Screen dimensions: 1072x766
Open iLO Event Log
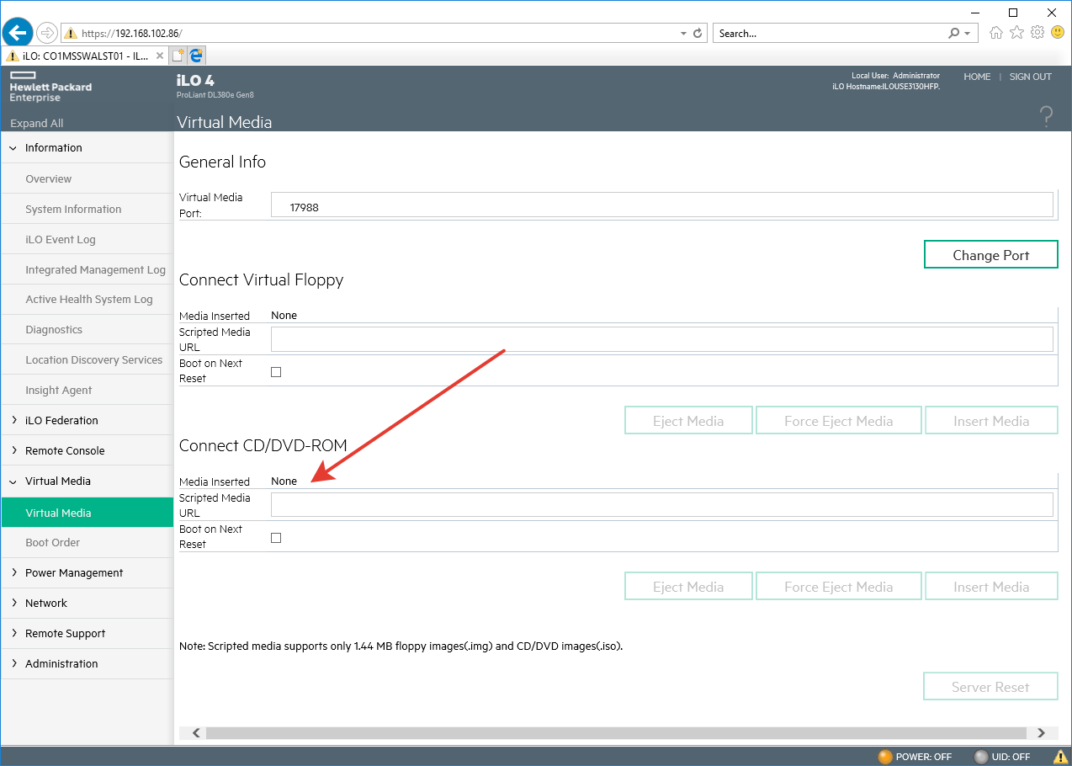click(61, 239)
